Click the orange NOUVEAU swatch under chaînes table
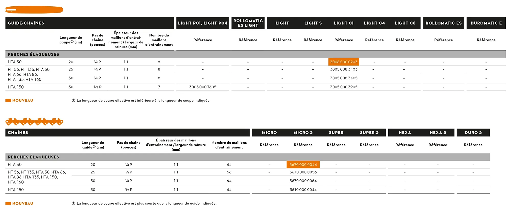The image size is (511, 212). pos(8,204)
